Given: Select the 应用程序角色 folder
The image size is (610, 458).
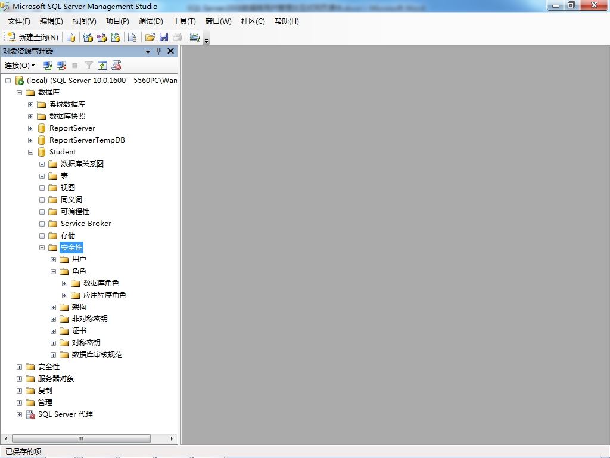Looking at the screenshot, I should tap(105, 295).
